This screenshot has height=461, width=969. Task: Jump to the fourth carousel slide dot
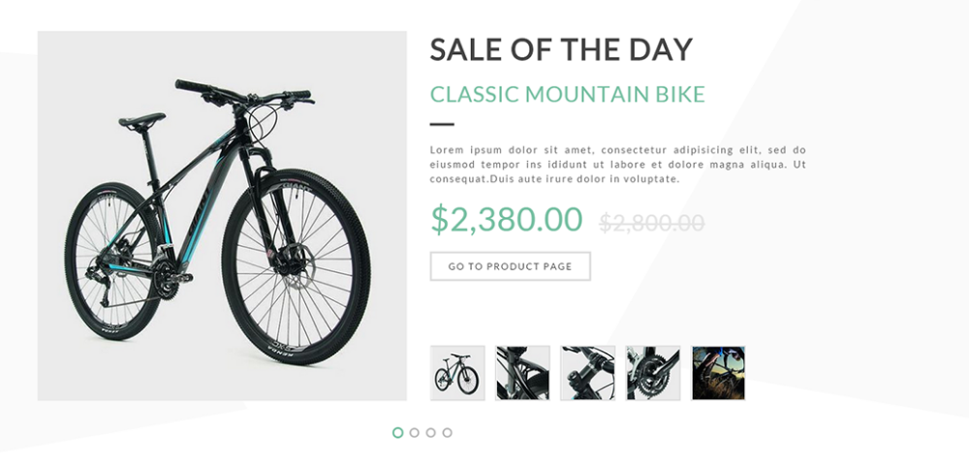pos(447,433)
